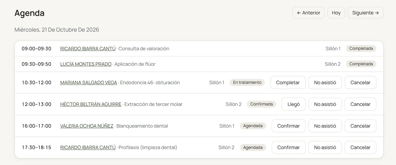
Task: Click the Completada badge for Aplicación de flúor
Action: pyautogui.click(x=361, y=64)
